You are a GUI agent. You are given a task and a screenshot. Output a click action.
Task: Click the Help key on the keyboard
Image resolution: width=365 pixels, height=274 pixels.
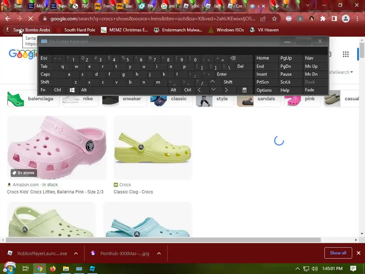(290, 90)
